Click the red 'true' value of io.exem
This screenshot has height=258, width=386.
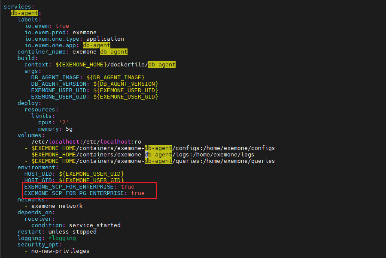click(x=62, y=26)
